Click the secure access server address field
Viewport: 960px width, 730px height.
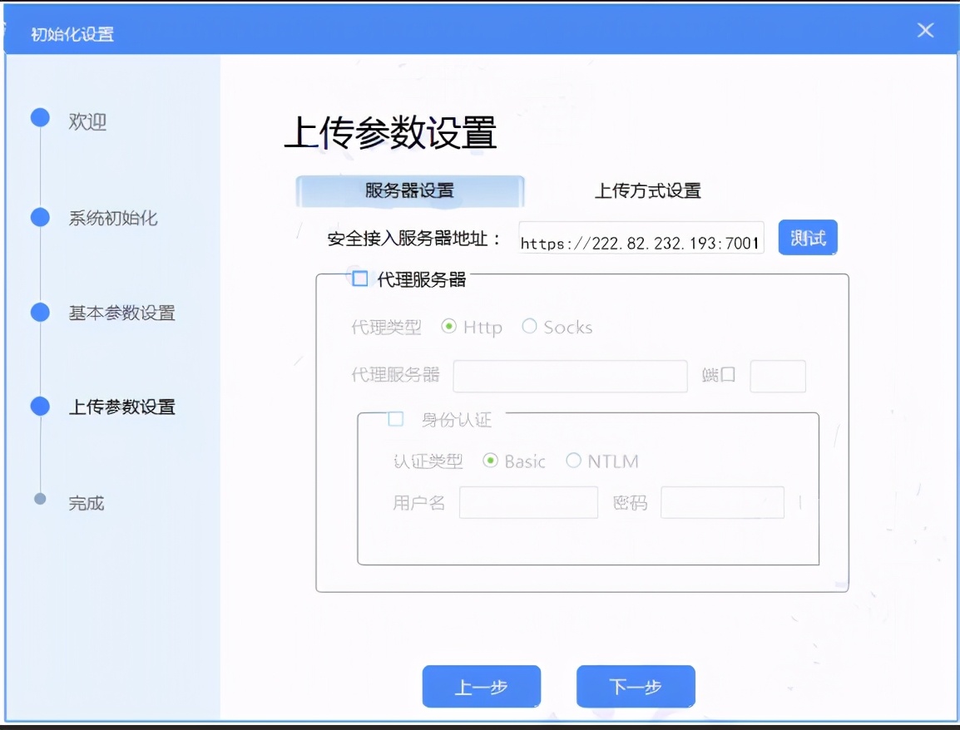coord(641,239)
